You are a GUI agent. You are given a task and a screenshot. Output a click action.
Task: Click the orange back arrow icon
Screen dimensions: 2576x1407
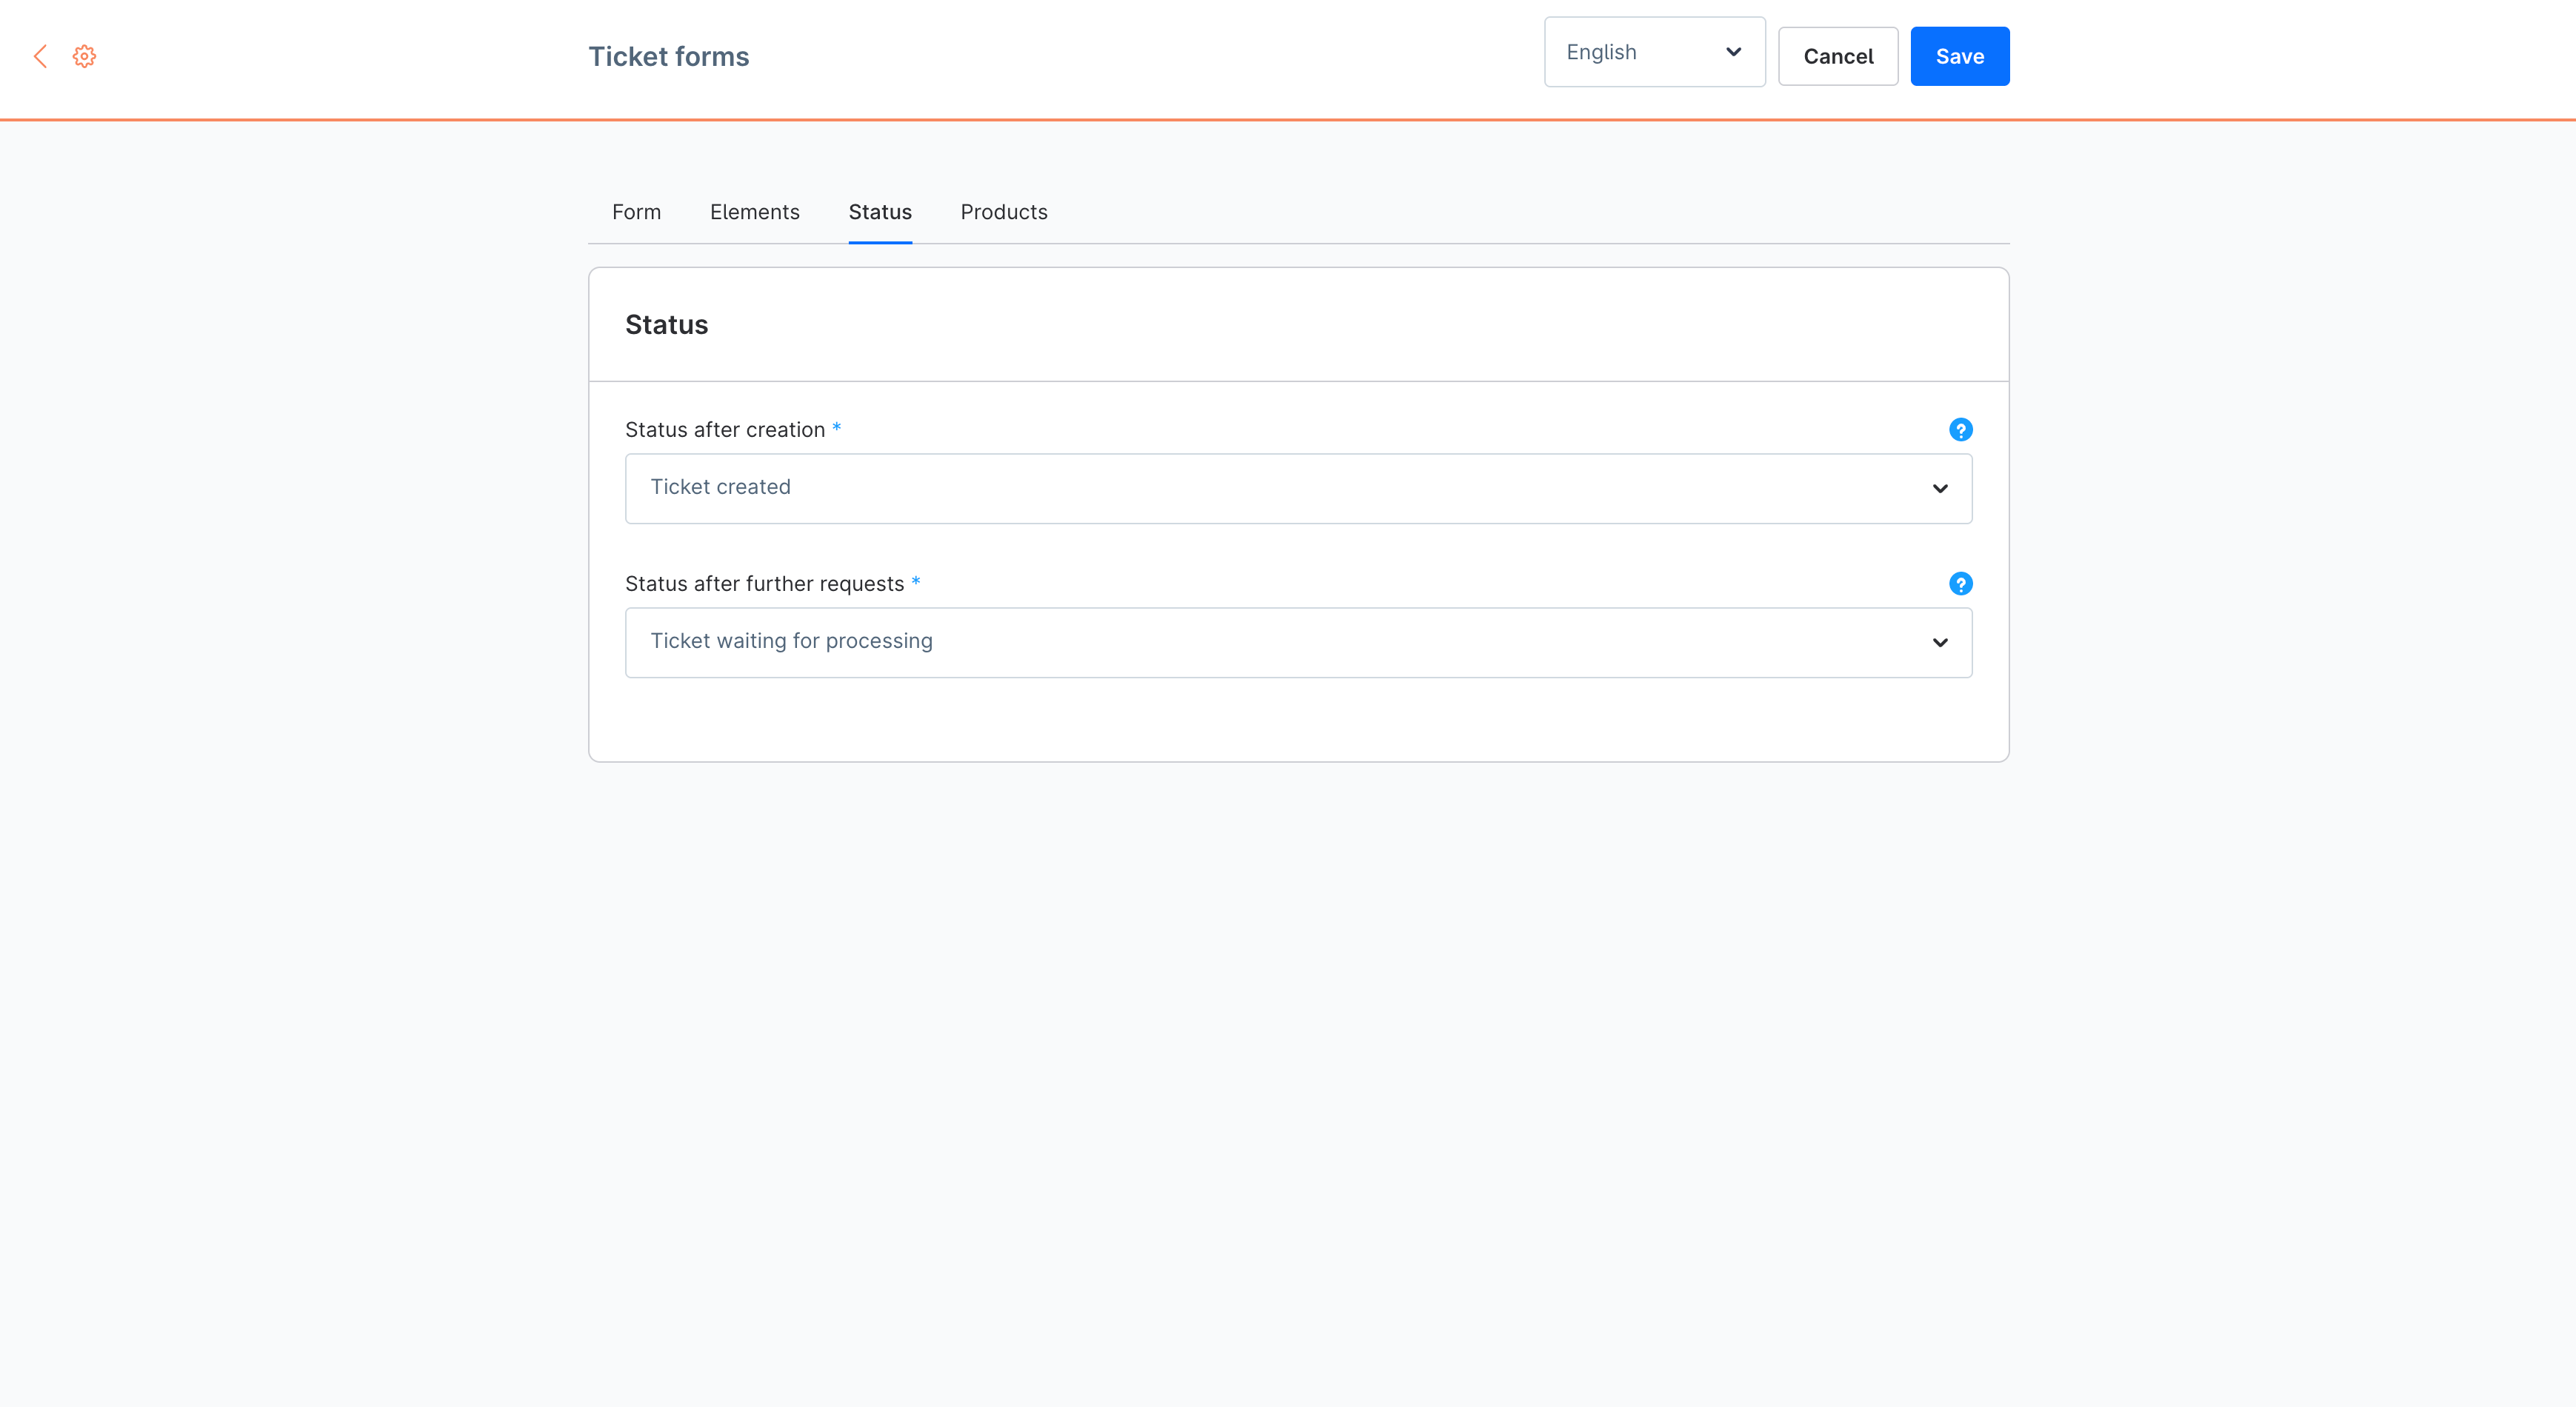click(x=41, y=56)
